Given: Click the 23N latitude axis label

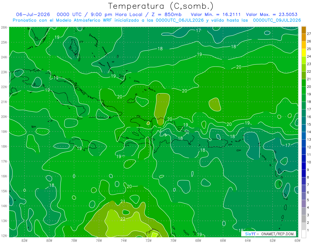Looking at the screenshot, I should (x=4, y=72).
